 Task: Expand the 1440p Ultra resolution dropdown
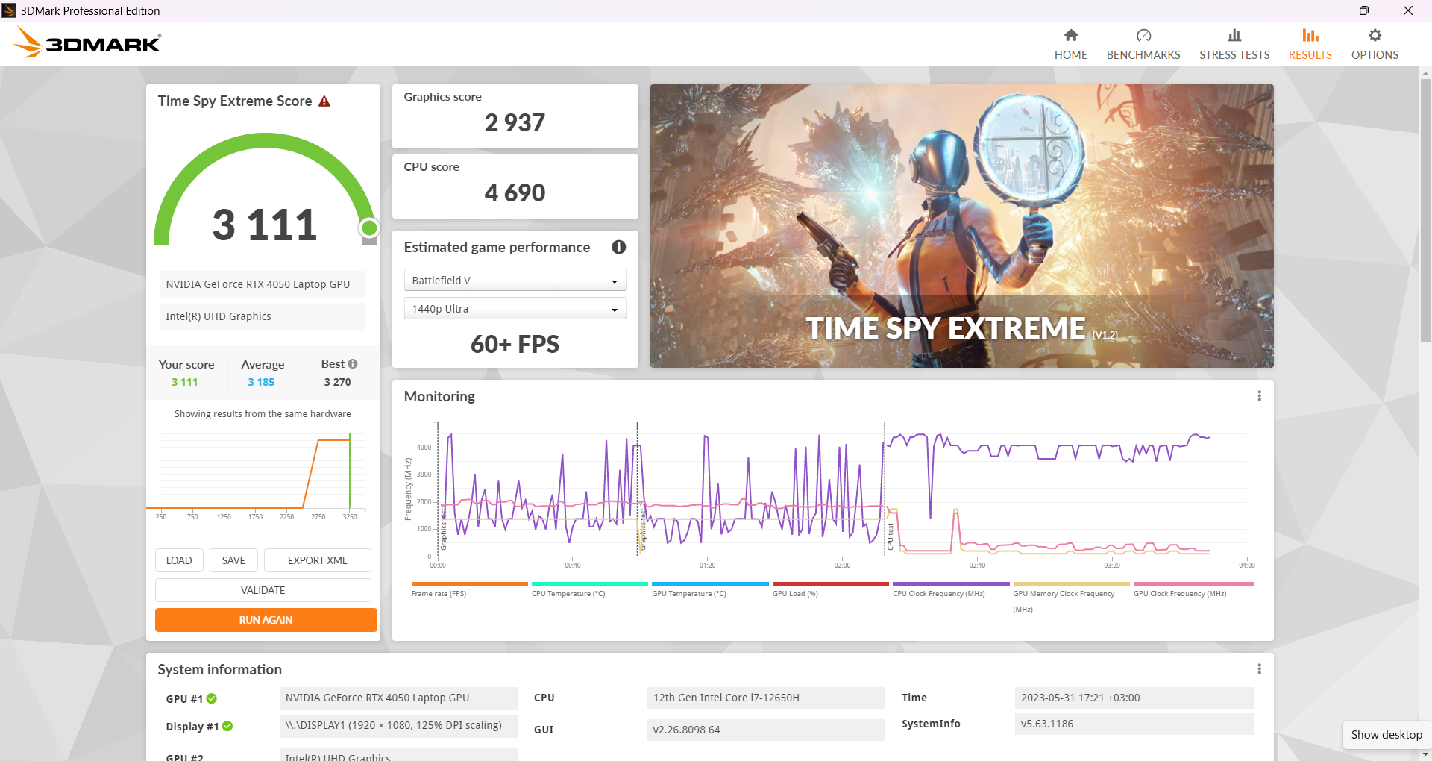pyautogui.click(x=515, y=309)
